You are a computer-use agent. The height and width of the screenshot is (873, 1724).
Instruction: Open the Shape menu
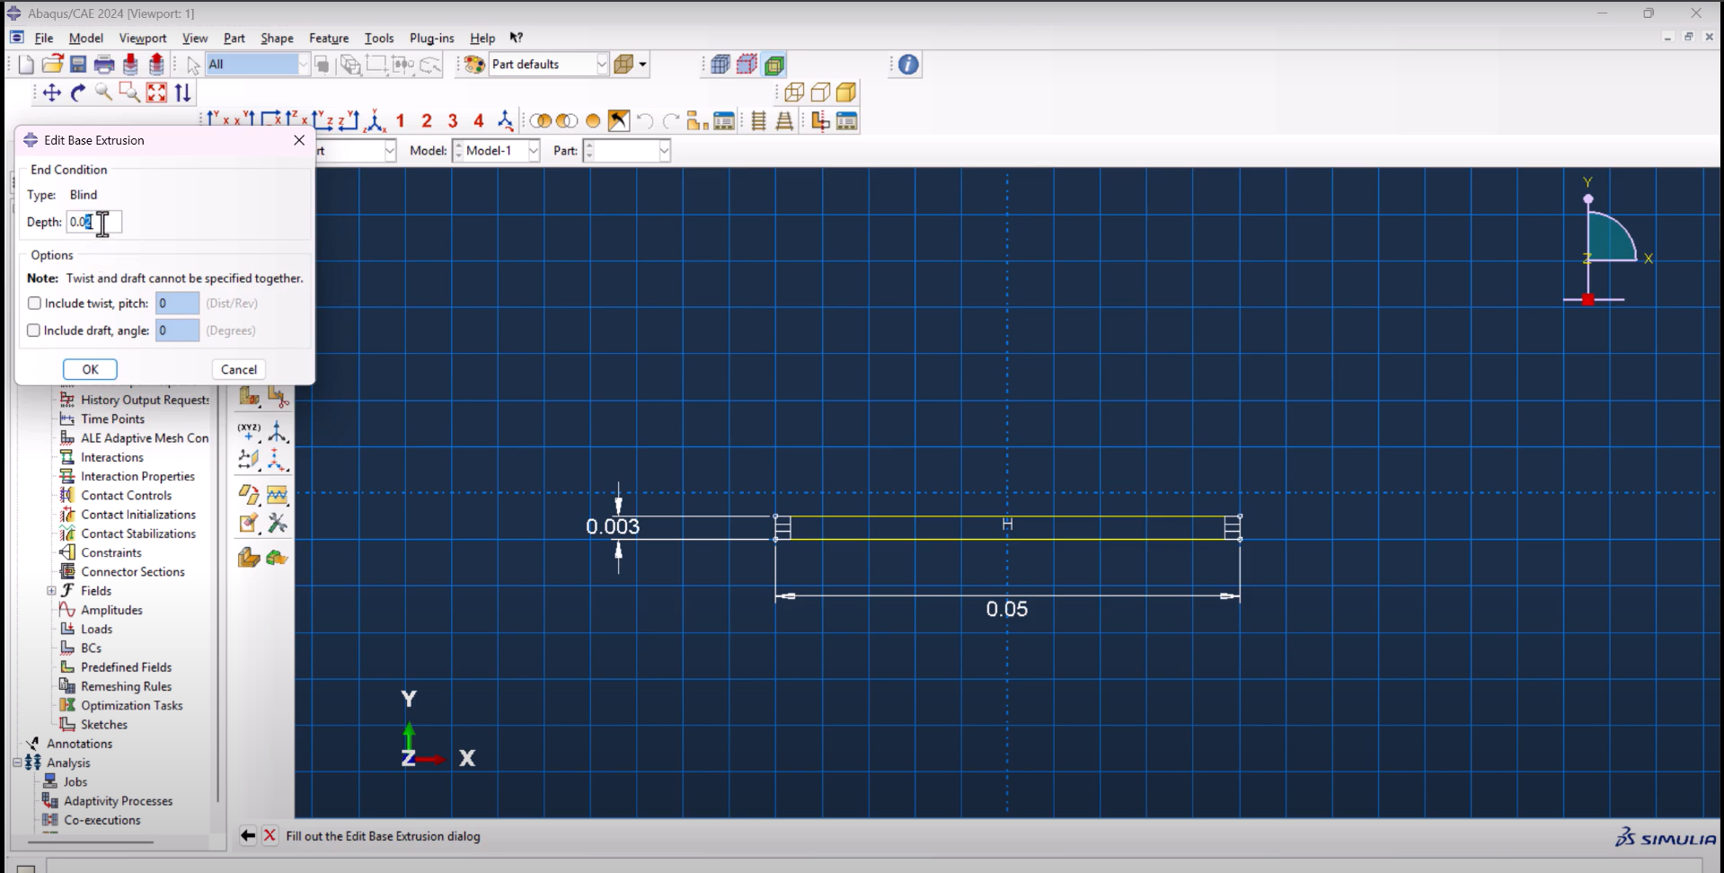pyautogui.click(x=277, y=38)
